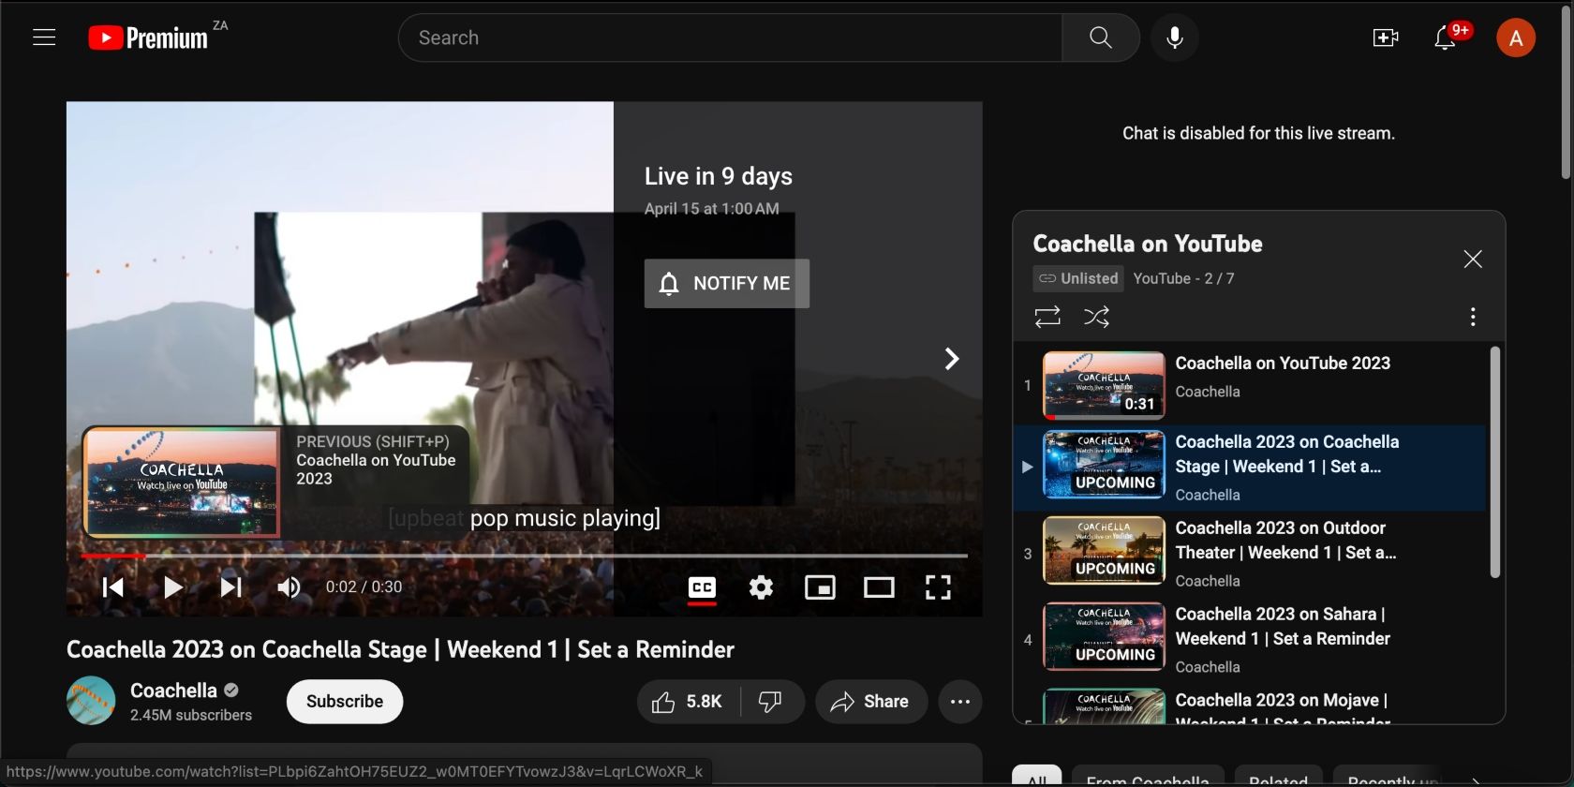The height and width of the screenshot is (787, 1574).
Task: Select the From Coachella filter chip
Action: [1148, 778]
